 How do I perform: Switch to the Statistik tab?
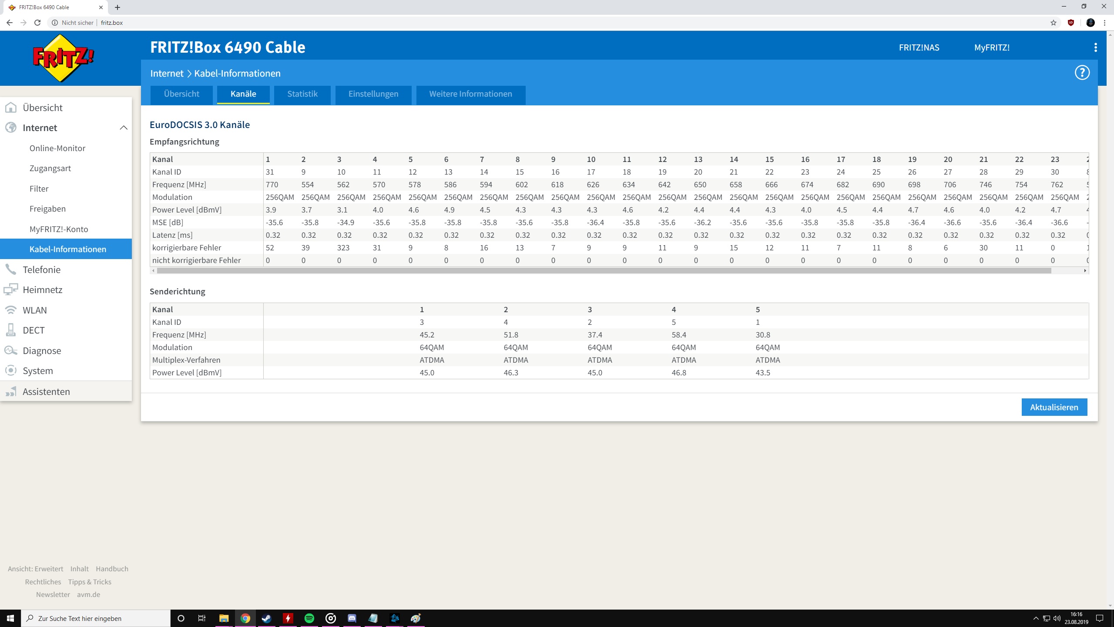click(x=302, y=94)
